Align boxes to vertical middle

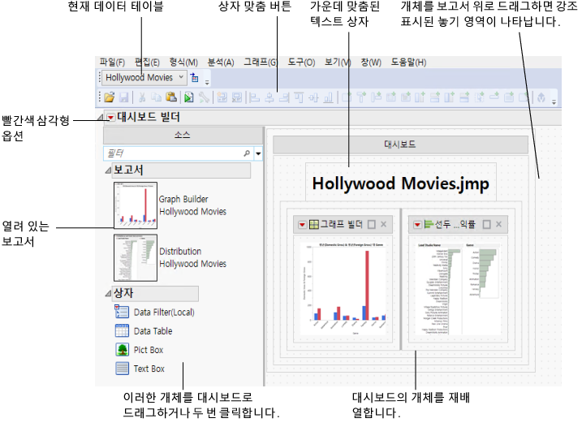pyautogui.click(x=313, y=97)
